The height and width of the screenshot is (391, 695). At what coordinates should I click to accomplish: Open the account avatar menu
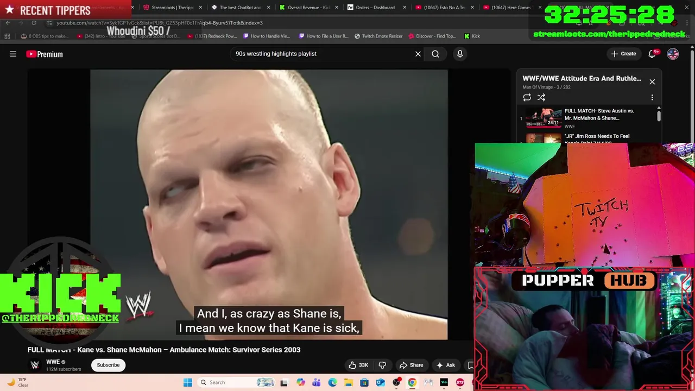click(673, 54)
